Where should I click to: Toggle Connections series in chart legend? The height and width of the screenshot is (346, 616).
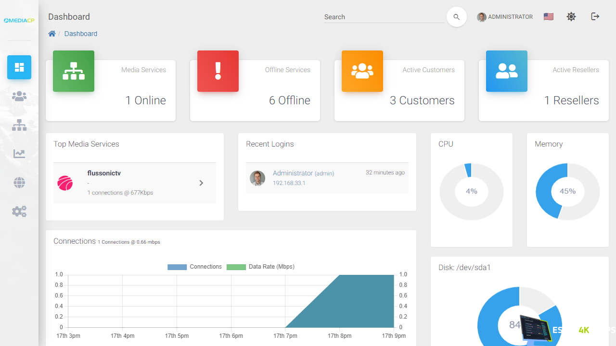coord(195,267)
